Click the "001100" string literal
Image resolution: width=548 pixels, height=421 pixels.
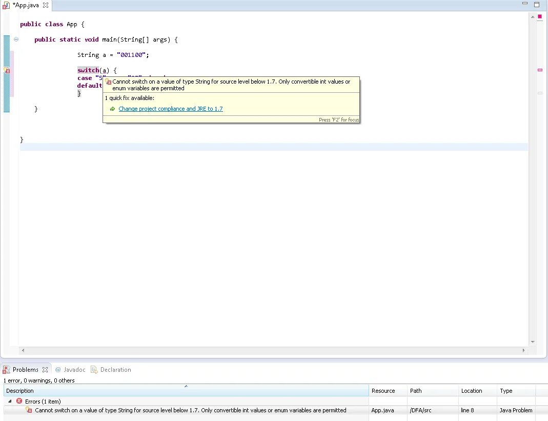[x=131, y=55]
